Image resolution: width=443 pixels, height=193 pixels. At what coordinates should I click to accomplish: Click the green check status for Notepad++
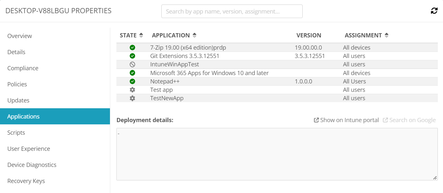tap(132, 82)
